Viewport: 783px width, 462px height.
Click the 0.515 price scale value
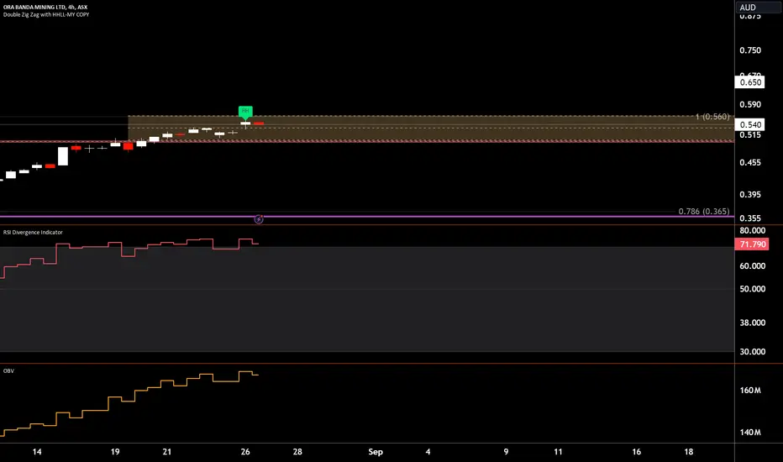[750, 135]
